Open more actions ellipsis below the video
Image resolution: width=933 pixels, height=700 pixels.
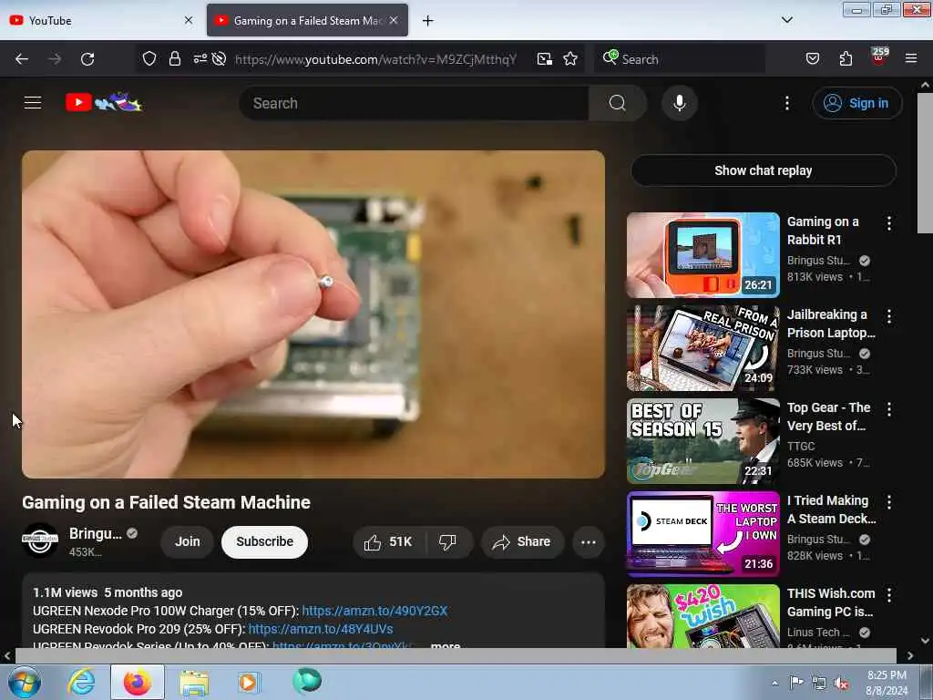589,542
